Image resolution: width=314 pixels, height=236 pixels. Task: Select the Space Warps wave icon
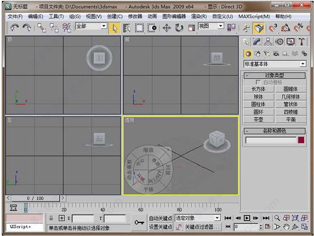[295, 53]
